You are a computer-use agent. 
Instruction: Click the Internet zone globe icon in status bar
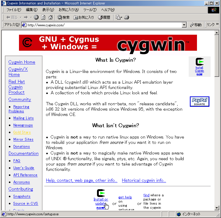[x=179, y=214]
